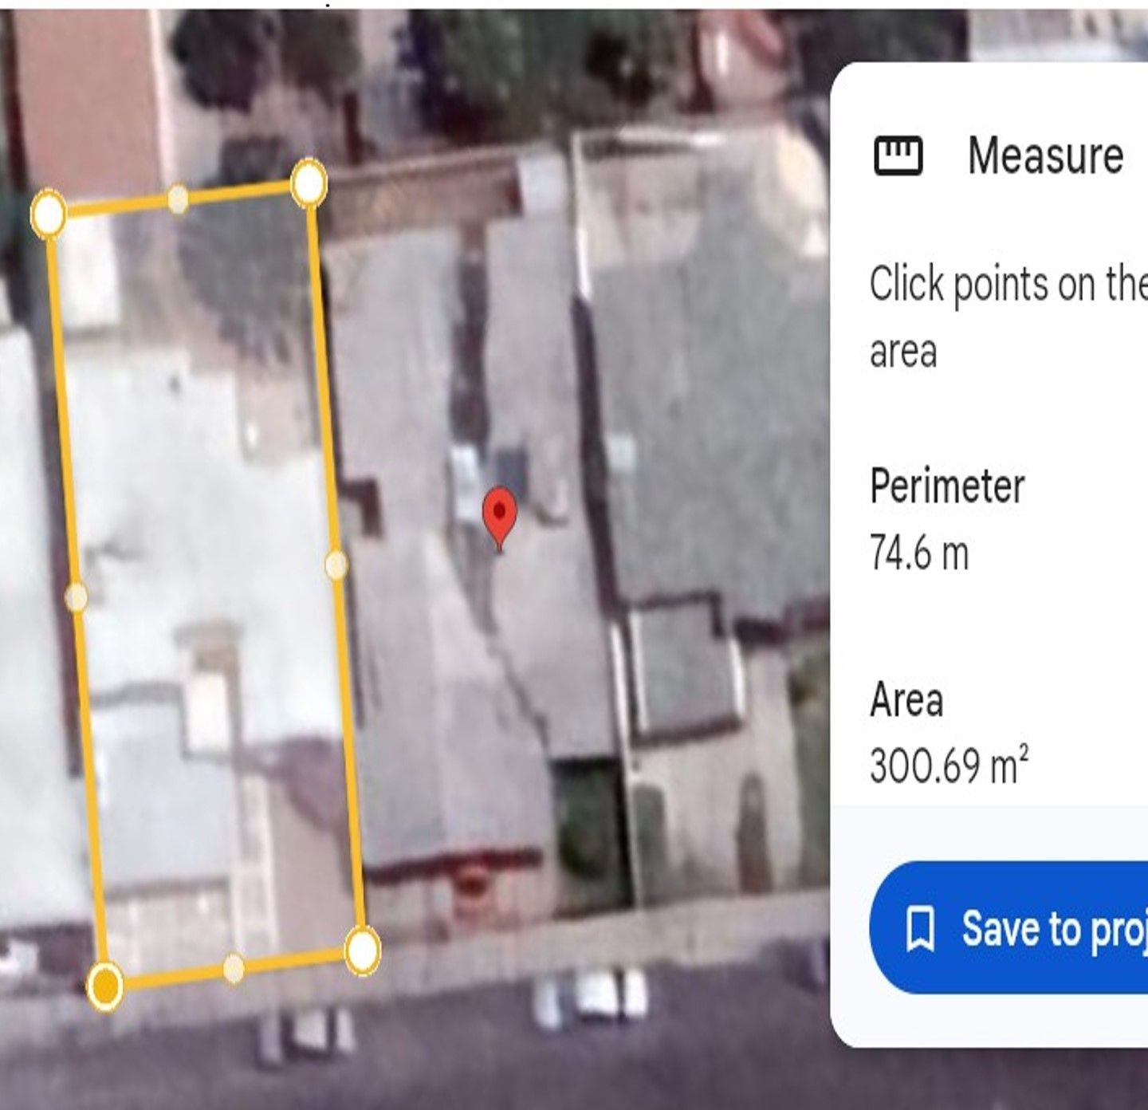The image size is (1148, 1110).
Task: Click the Area label
Action: point(906,699)
